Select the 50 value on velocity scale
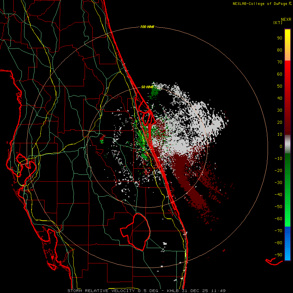 point(280,86)
